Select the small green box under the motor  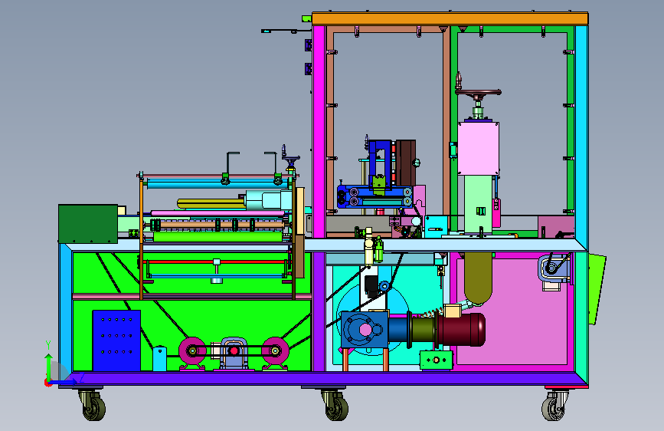[437, 360]
